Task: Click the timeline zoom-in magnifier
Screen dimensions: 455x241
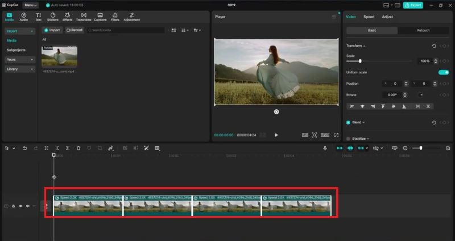Action: tap(448, 148)
